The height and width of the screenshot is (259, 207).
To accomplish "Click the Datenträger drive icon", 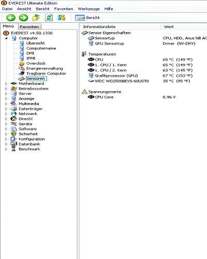I will coord(13,109).
